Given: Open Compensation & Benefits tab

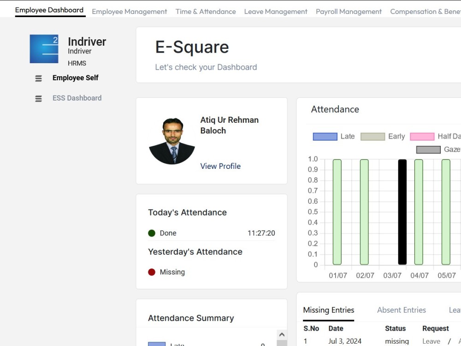Looking at the screenshot, I should point(426,12).
